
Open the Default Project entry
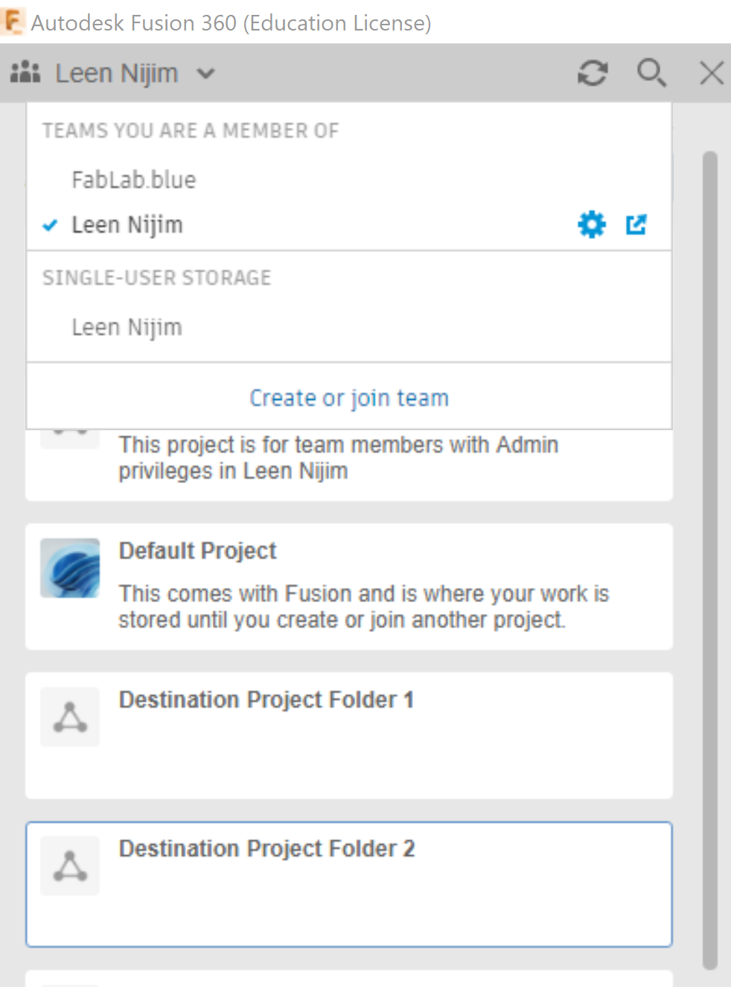pyautogui.click(x=197, y=551)
